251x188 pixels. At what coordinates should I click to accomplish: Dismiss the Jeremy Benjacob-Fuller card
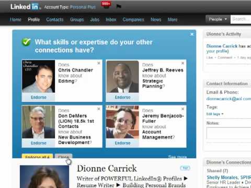(182, 109)
